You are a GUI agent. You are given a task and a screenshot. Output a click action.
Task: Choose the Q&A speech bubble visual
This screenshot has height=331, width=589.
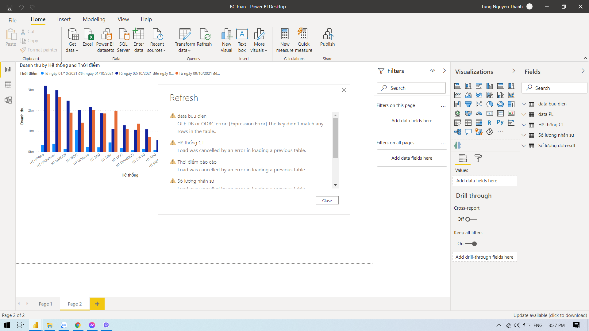tap(468, 132)
